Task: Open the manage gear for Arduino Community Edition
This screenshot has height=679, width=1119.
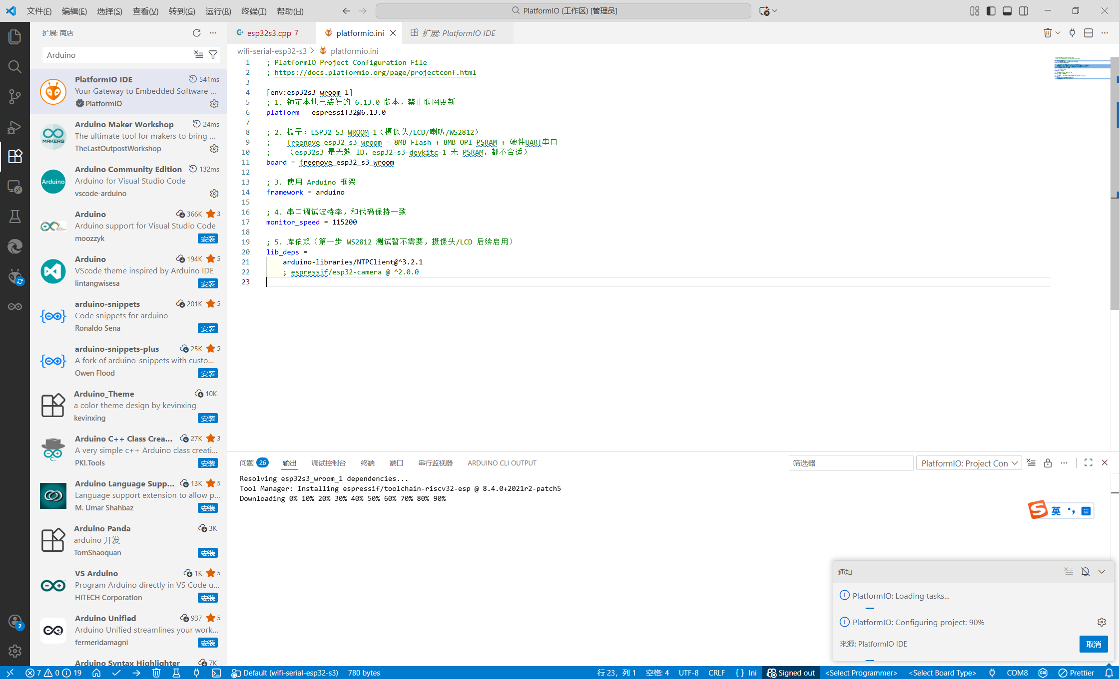Action: point(214,194)
